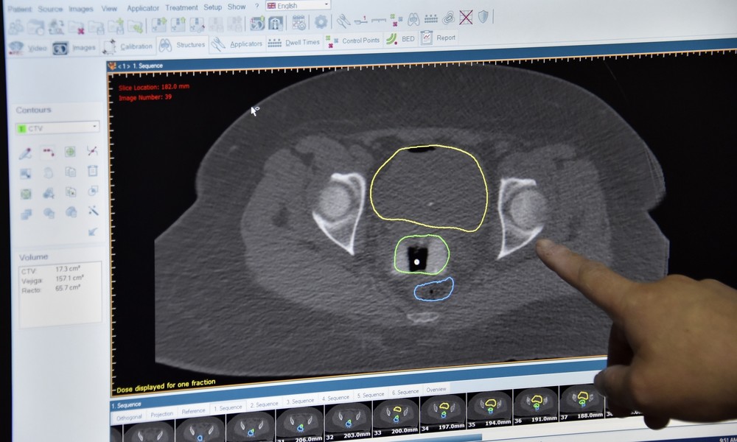
Task: Switch to the Calibration step tab
Action: (x=128, y=46)
